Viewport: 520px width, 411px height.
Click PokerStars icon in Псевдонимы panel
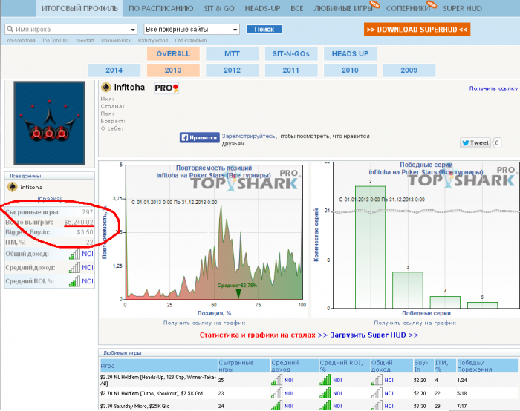coord(13,187)
